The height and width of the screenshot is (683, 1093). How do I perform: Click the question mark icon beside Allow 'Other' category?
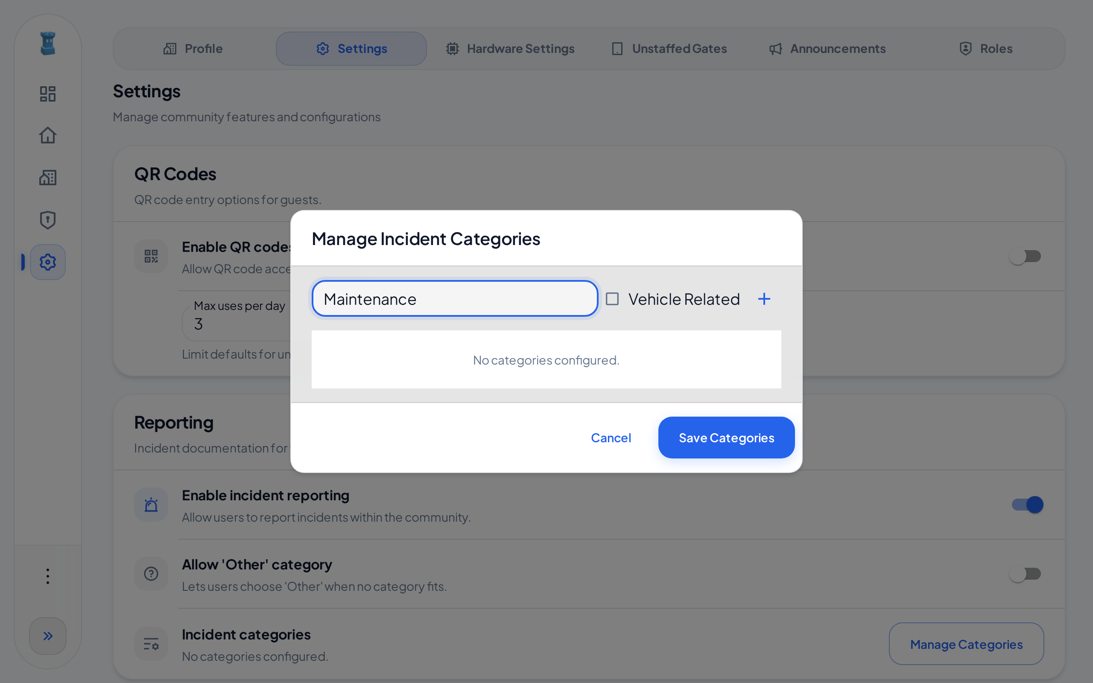click(x=151, y=574)
